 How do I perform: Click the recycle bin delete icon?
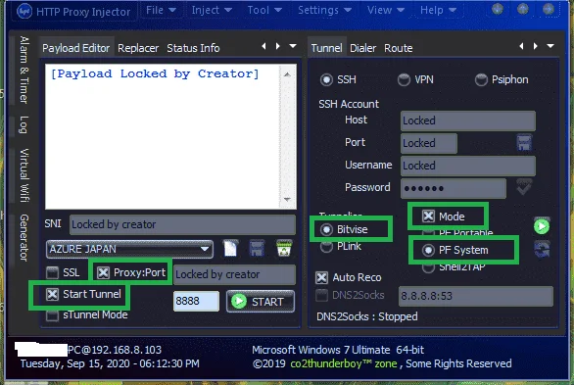coord(284,249)
